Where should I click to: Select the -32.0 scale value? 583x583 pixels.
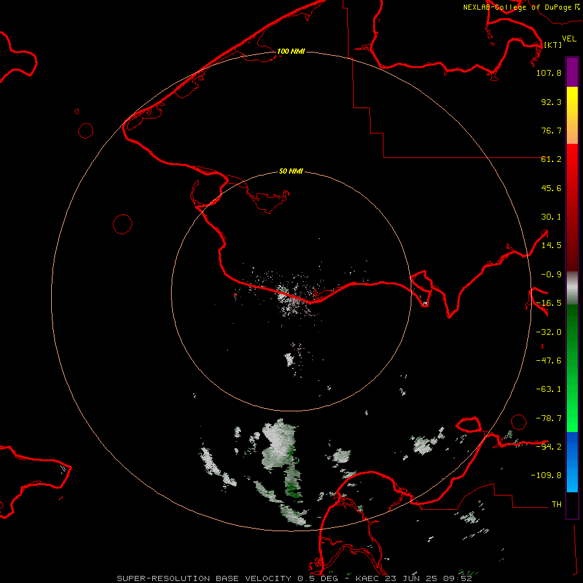coord(549,332)
